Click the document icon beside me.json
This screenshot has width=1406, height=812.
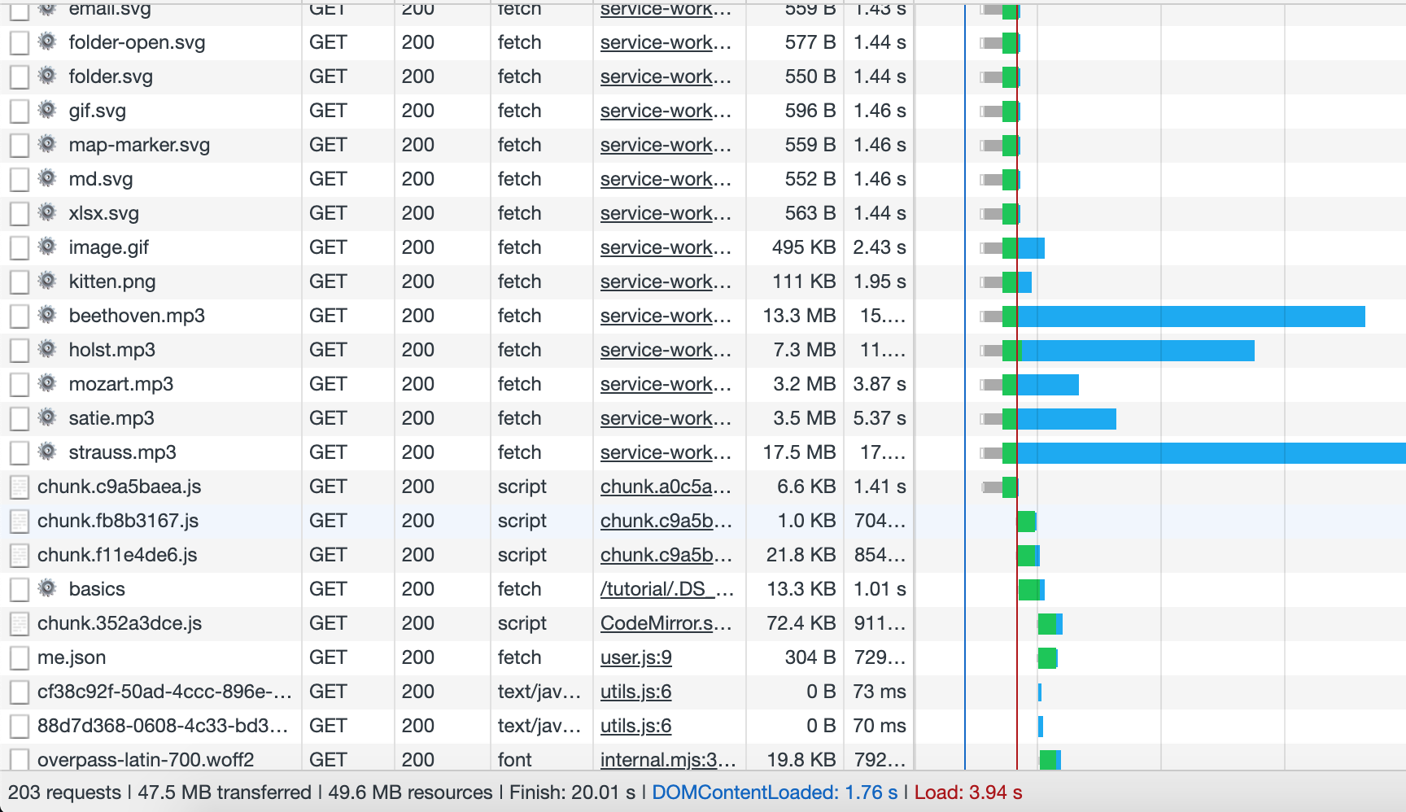(x=19, y=657)
